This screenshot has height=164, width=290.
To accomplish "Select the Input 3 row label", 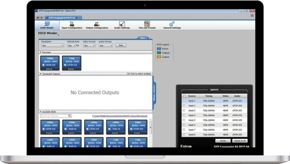I will pos(192,110).
